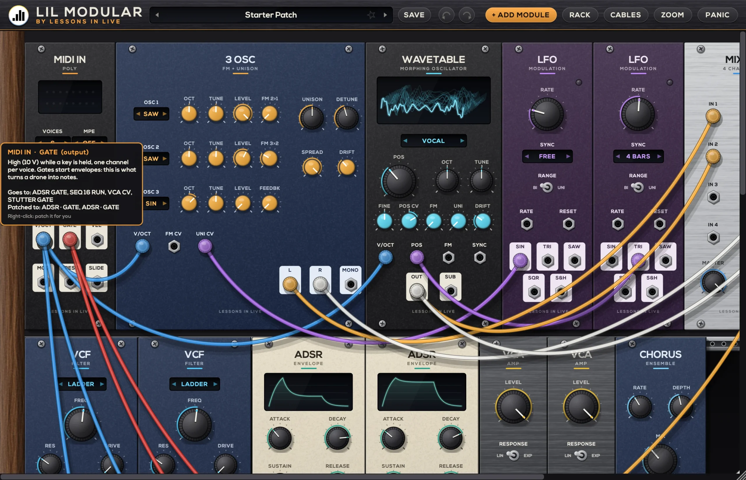Load the previous patch with left arrow
The height and width of the screenshot is (480, 746).
157,15
